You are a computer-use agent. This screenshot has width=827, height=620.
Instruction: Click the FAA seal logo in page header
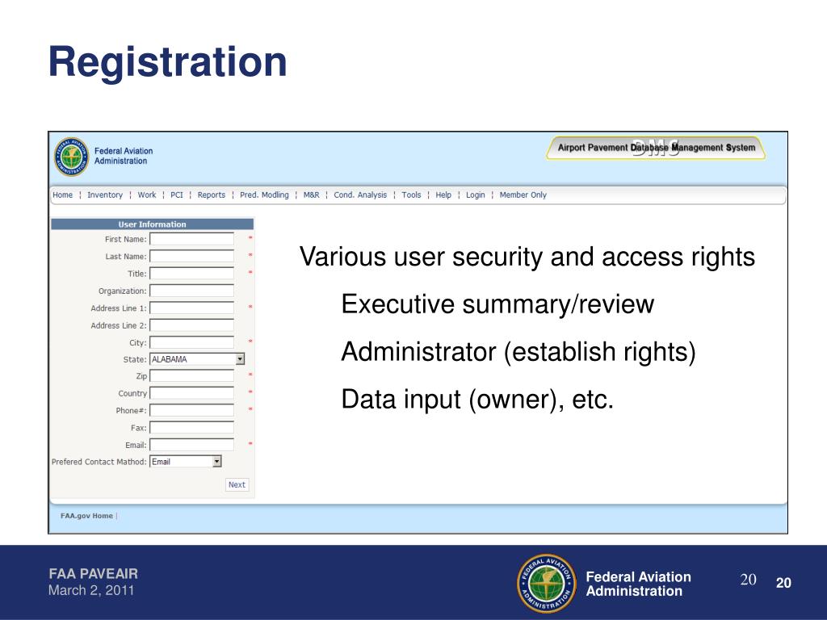[x=71, y=157]
